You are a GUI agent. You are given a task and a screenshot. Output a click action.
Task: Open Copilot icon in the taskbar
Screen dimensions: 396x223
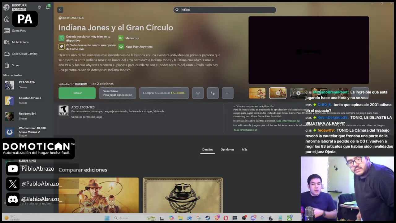171,218
